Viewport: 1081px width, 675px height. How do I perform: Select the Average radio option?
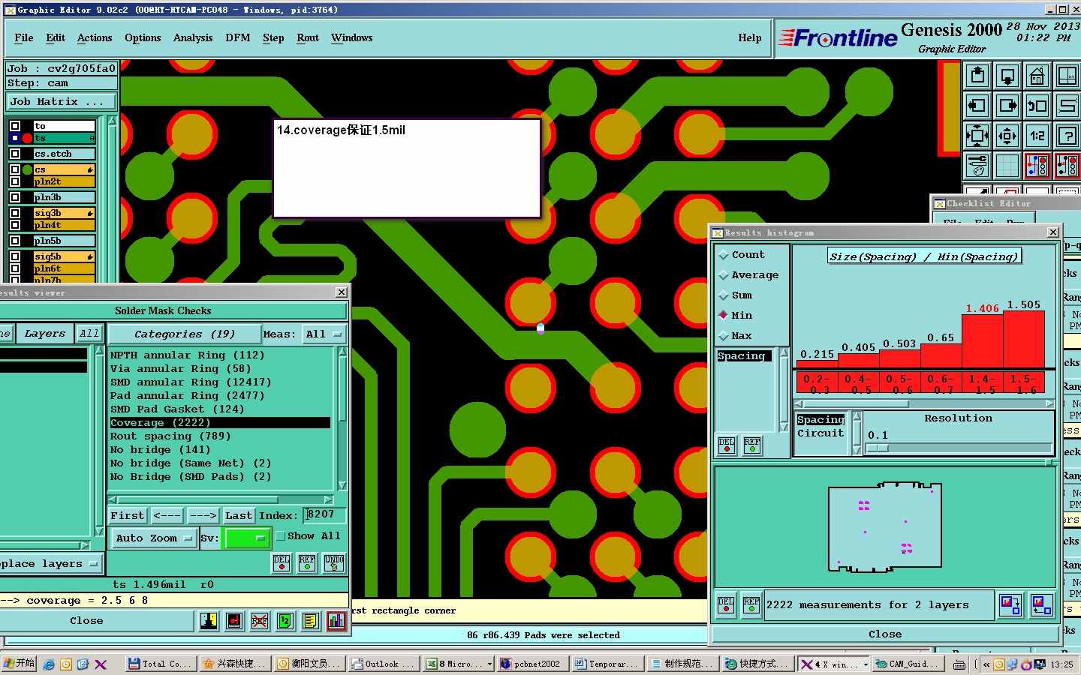[724, 275]
